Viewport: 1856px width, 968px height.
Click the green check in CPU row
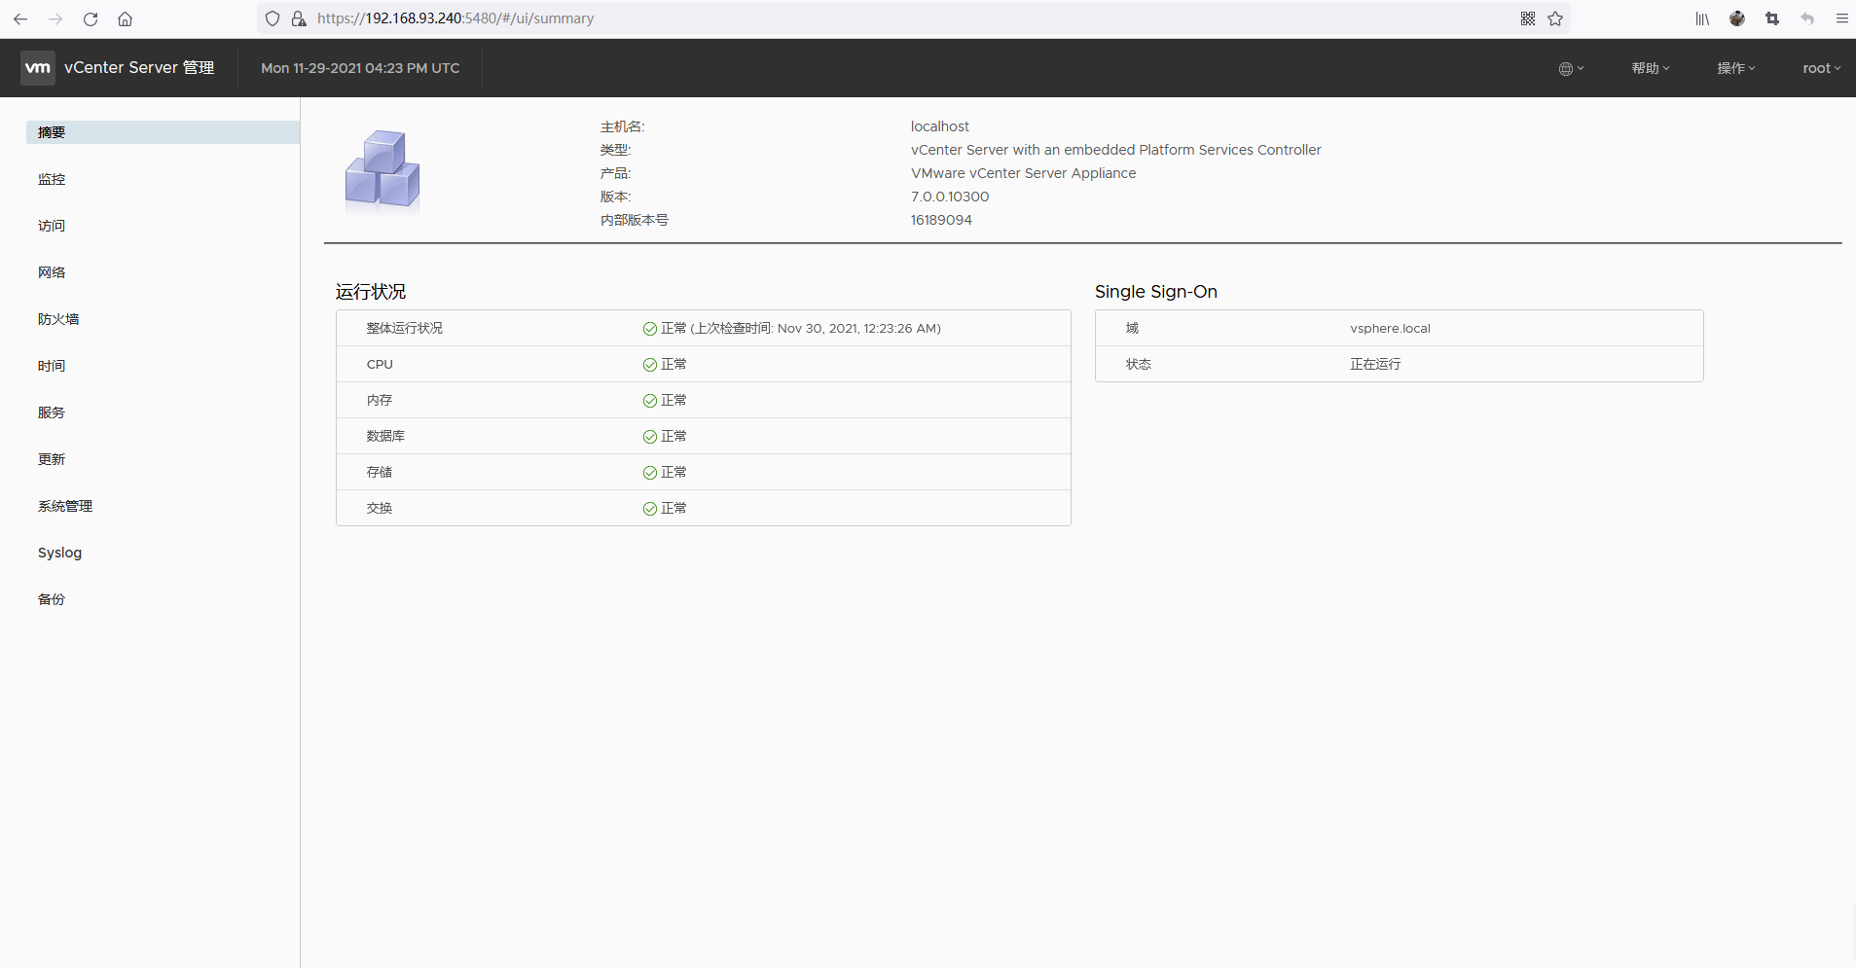click(x=650, y=365)
